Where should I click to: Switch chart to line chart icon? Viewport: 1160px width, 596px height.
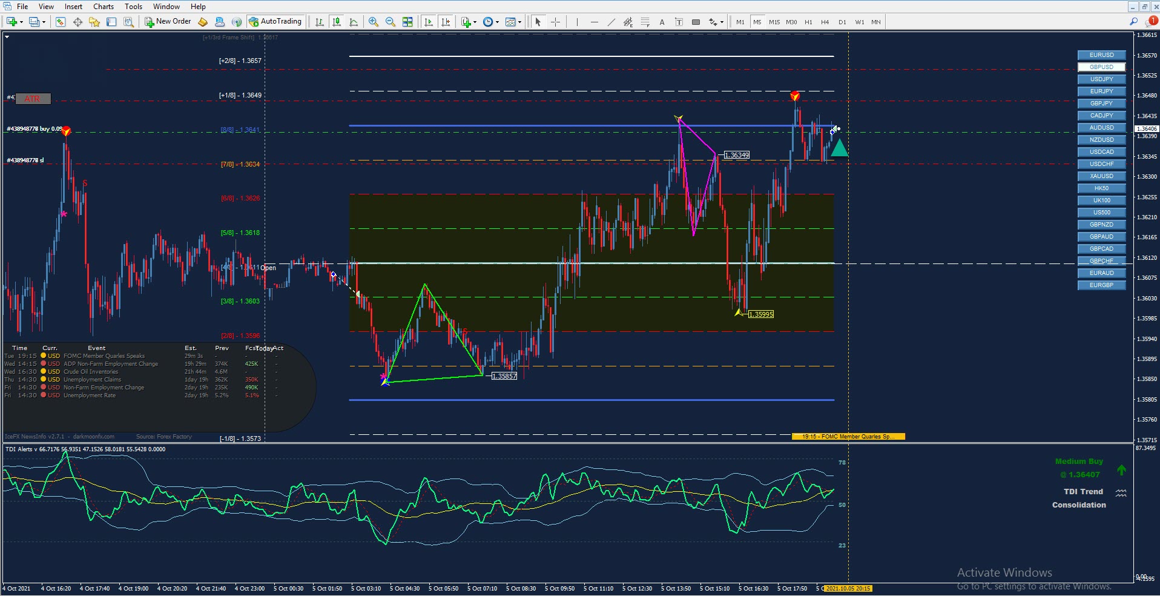coord(354,22)
